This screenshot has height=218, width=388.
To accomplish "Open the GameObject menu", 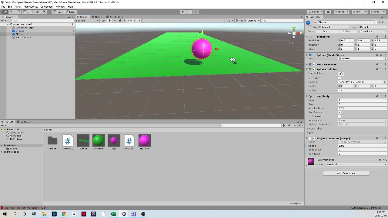I will [x=31, y=7].
